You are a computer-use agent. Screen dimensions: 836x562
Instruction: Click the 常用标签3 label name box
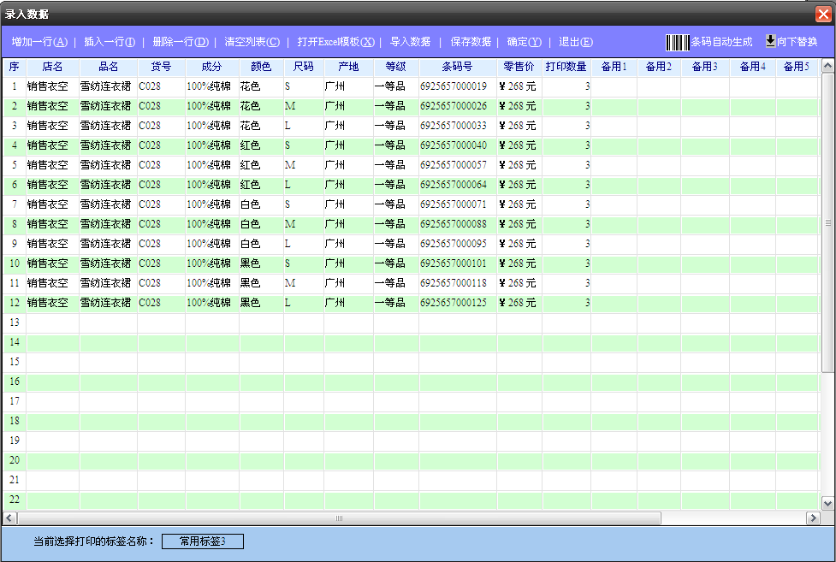pyautogui.click(x=203, y=541)
